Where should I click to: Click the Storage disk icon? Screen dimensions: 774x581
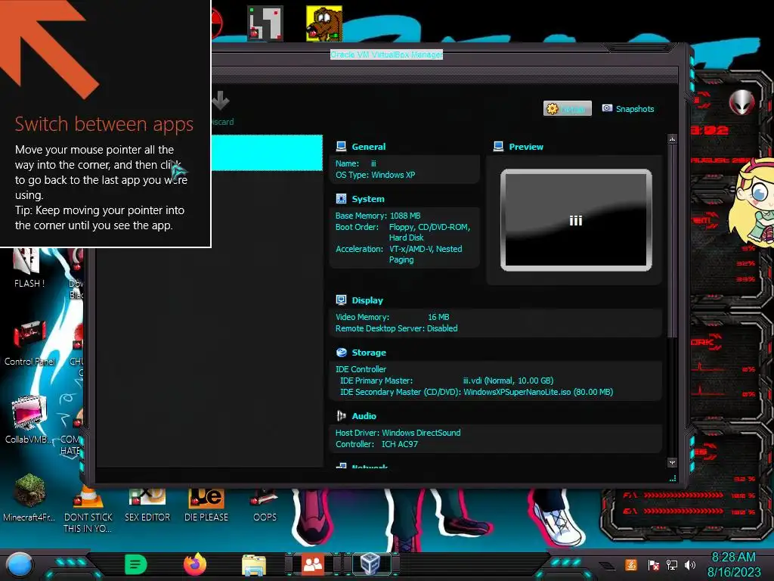341,353
